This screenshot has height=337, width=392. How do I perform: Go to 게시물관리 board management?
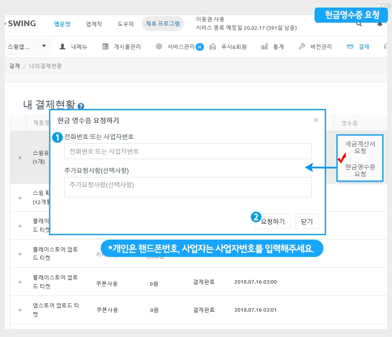tap(122, 47)
